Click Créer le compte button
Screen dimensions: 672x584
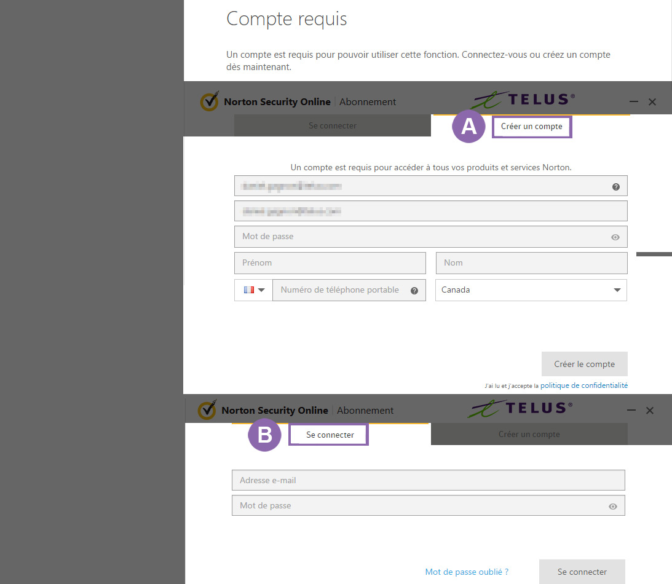(585, 364)
